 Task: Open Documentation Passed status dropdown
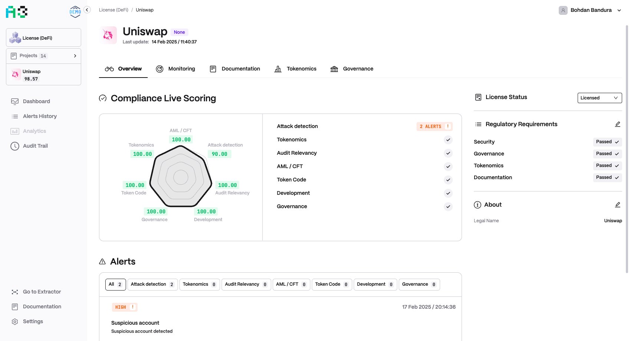[x=607, y=177]
